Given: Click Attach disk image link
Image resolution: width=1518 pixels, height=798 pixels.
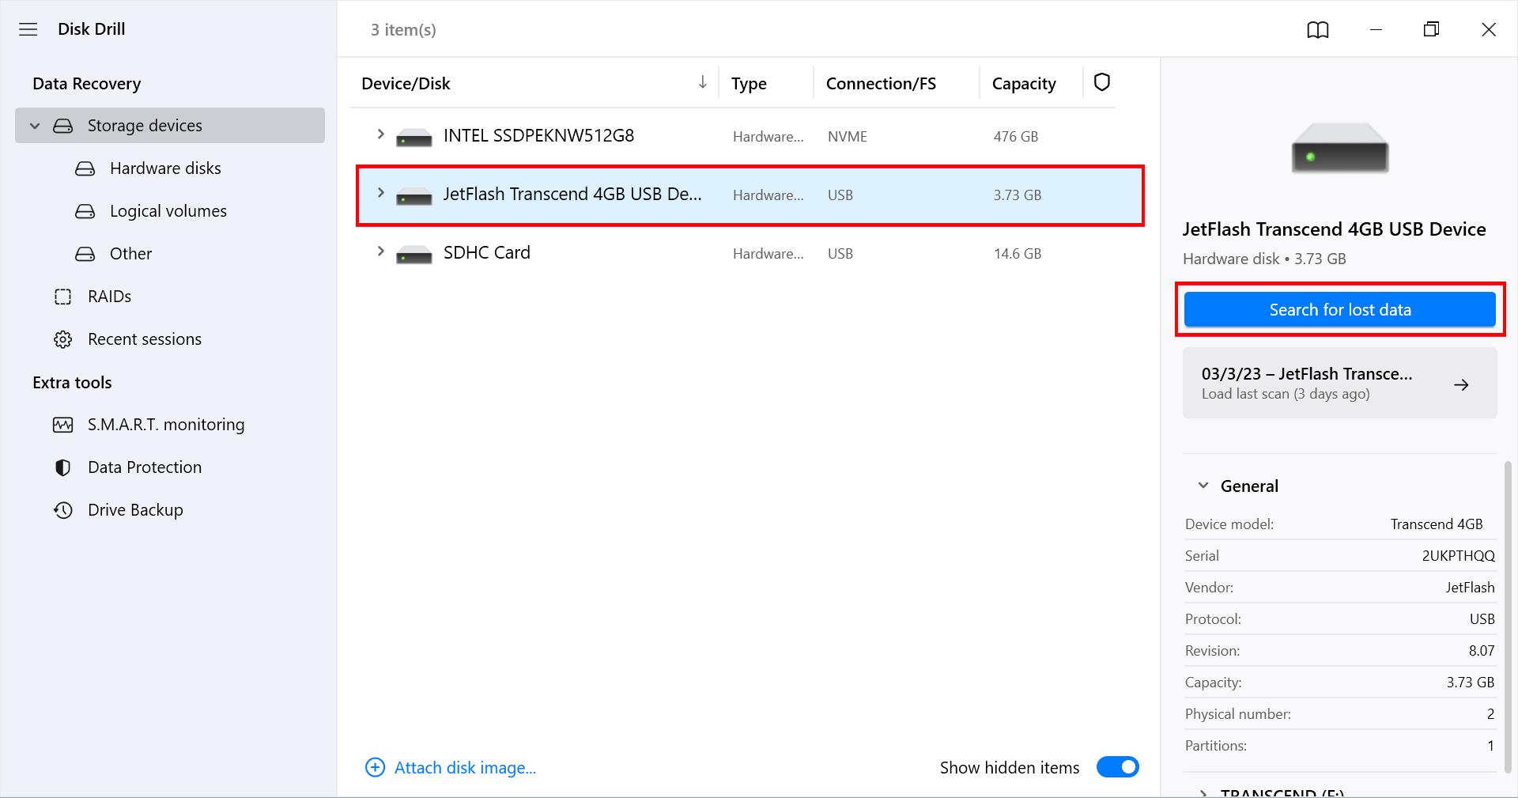Looking at the screenshot, I should coord(465,767).
